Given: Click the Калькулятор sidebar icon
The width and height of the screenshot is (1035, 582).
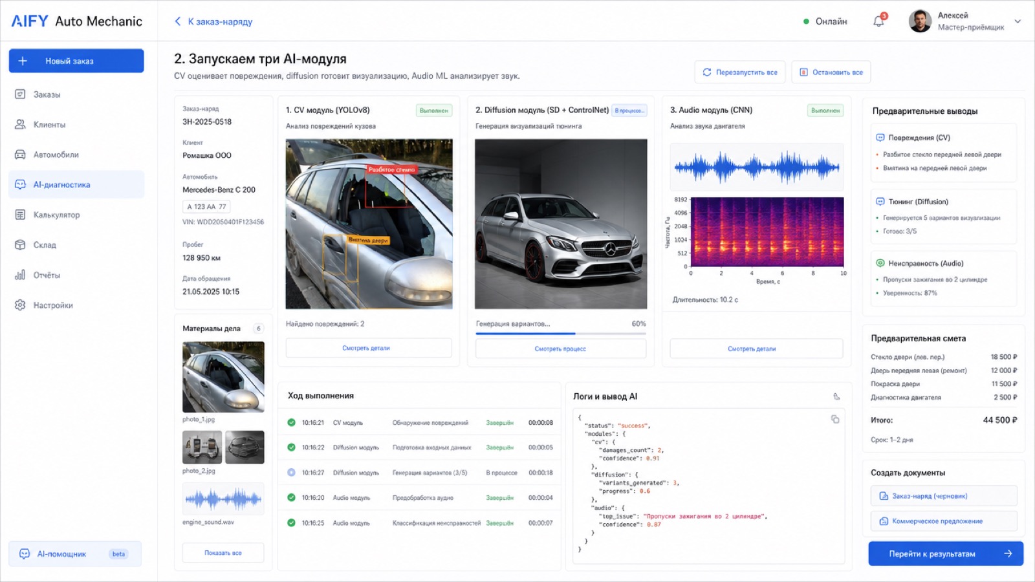Looking at the screenshot, I should pyautogui.click(x=20, y=215).
